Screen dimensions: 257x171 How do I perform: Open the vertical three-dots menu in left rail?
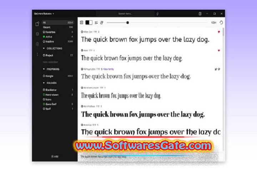[37, 54]
